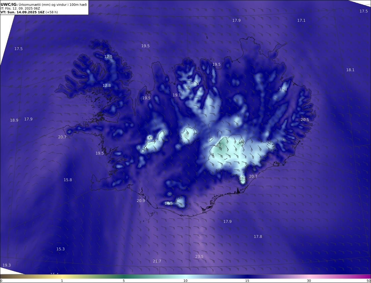The height and width of the screenshot is (283, 371).
Task: Click the VT: Sun. 14.09.2025 16Z line
Action: coord(30,12)
